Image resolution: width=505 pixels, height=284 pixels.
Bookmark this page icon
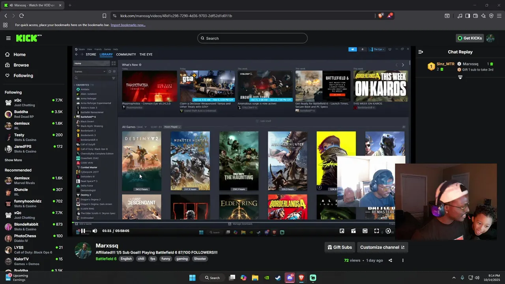pos(104,16)
